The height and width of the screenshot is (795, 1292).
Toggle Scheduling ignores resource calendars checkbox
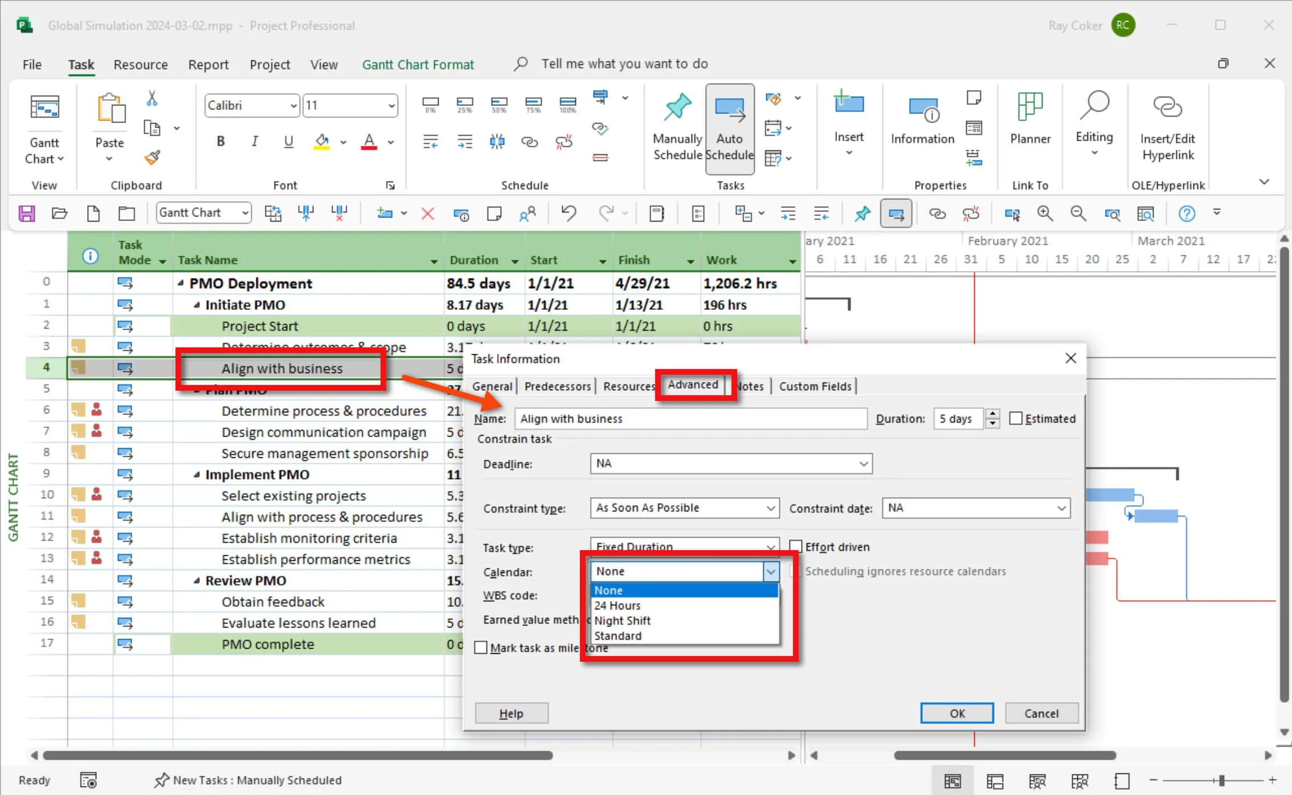(796, 571)
